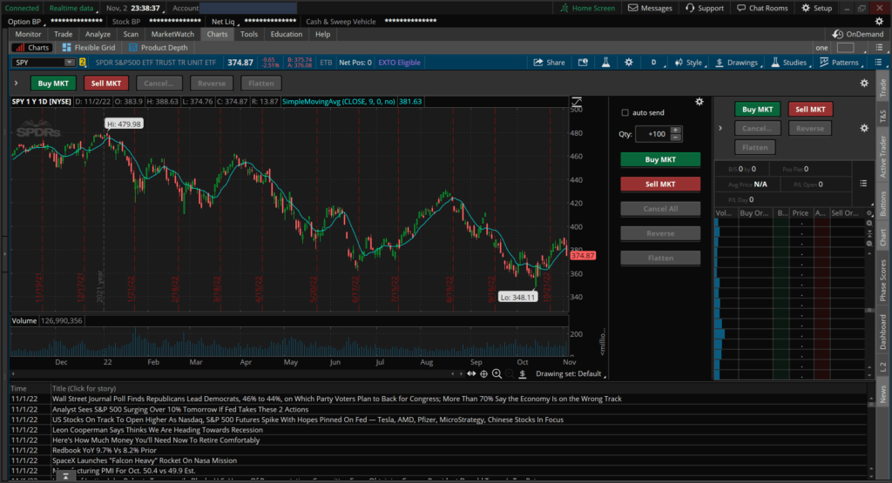This screenshot has width=892, height=483.
Task: Open the Drawings tools menu
Action: coord(737,63)
